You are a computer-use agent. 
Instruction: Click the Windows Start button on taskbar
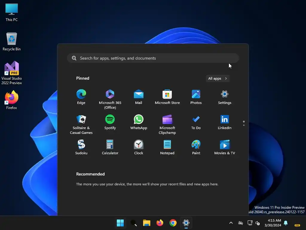(120, 223)
